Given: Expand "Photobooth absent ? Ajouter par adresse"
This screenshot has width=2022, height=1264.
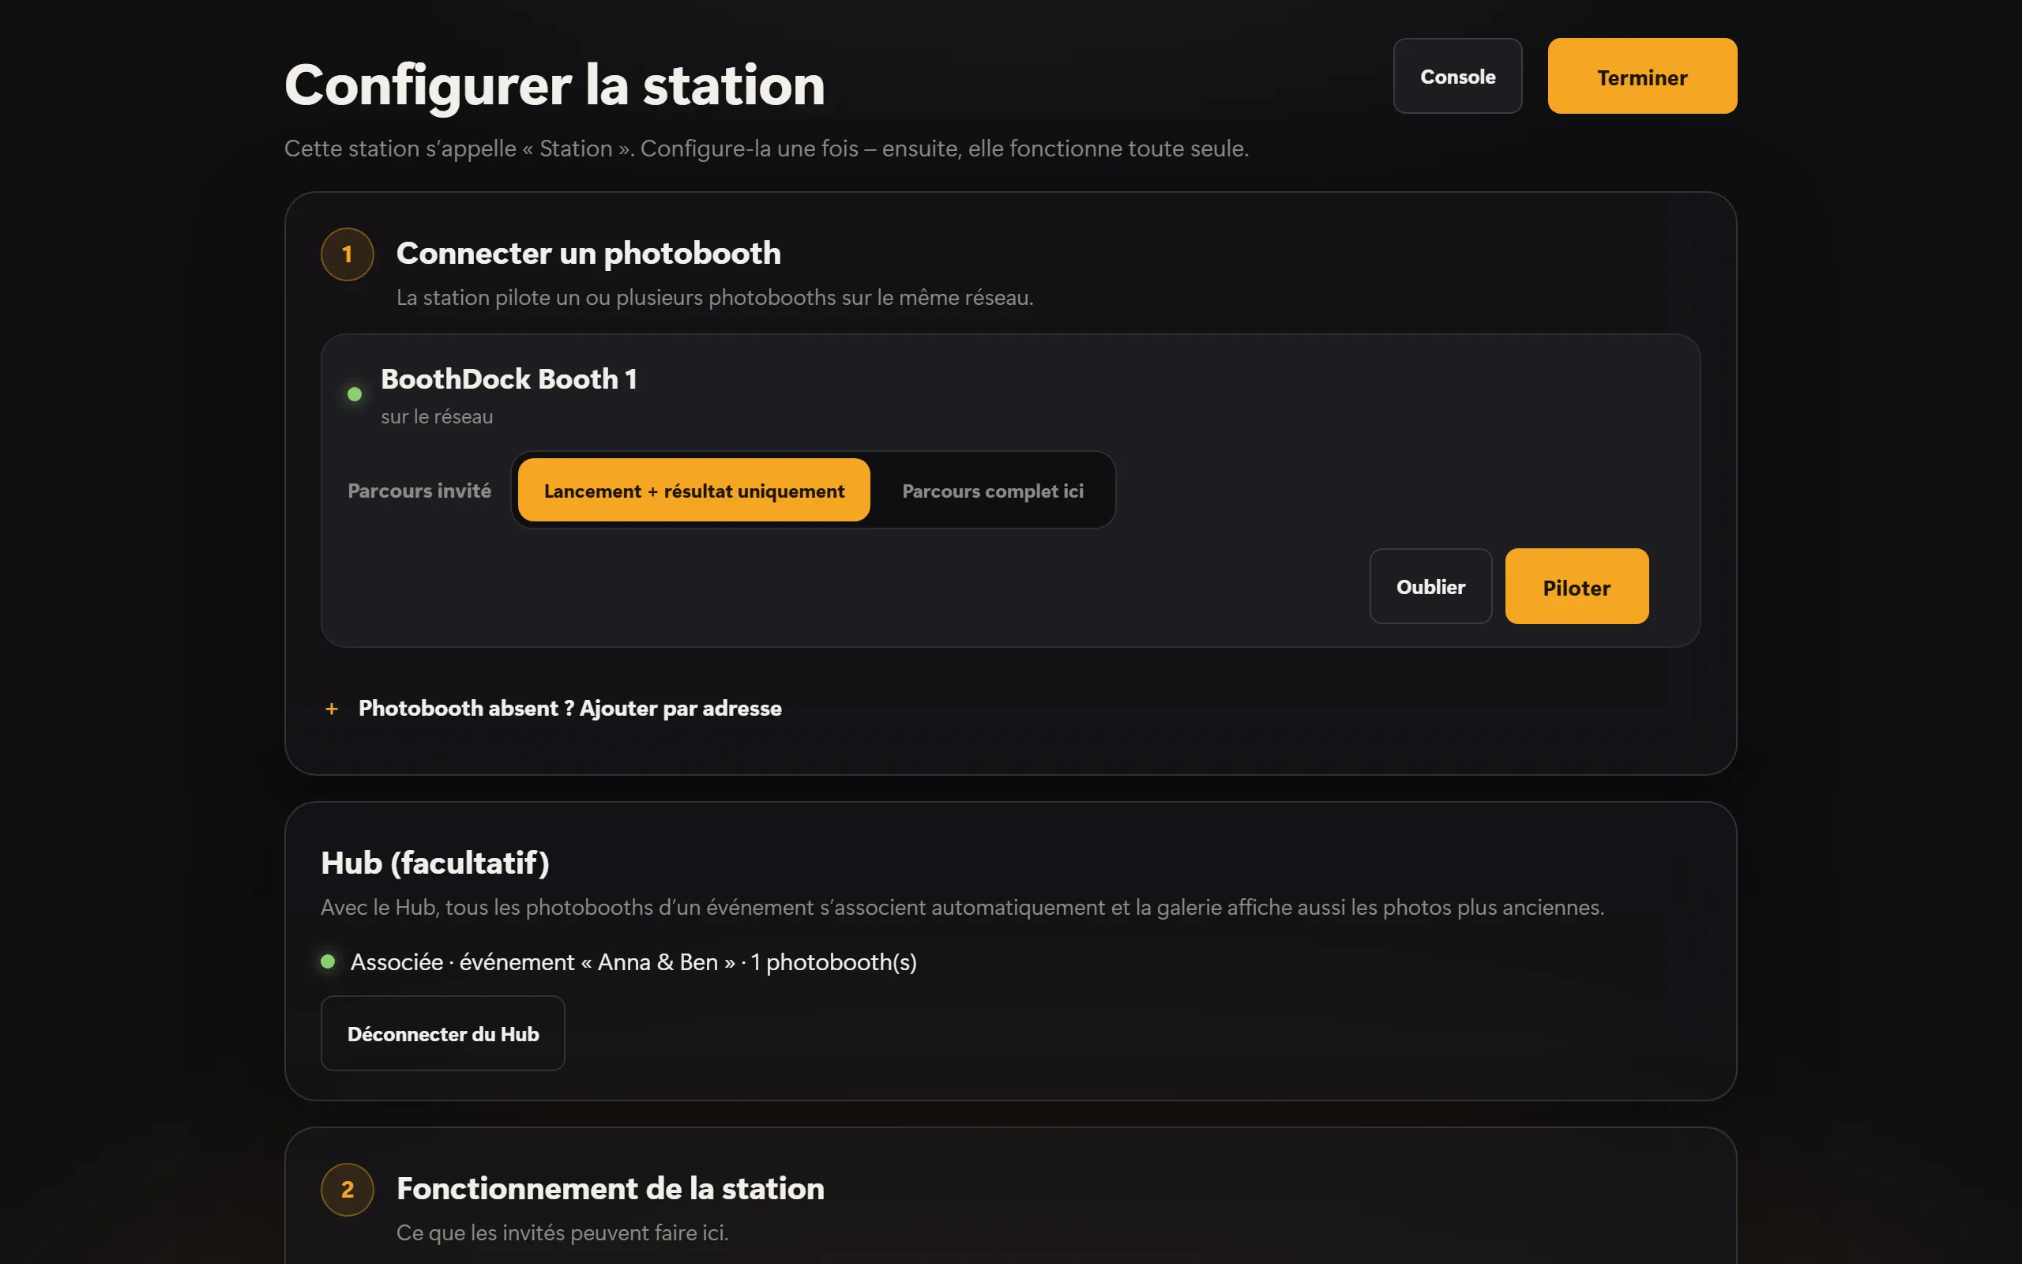Looking at the screenshot, I should coord(553,709).
